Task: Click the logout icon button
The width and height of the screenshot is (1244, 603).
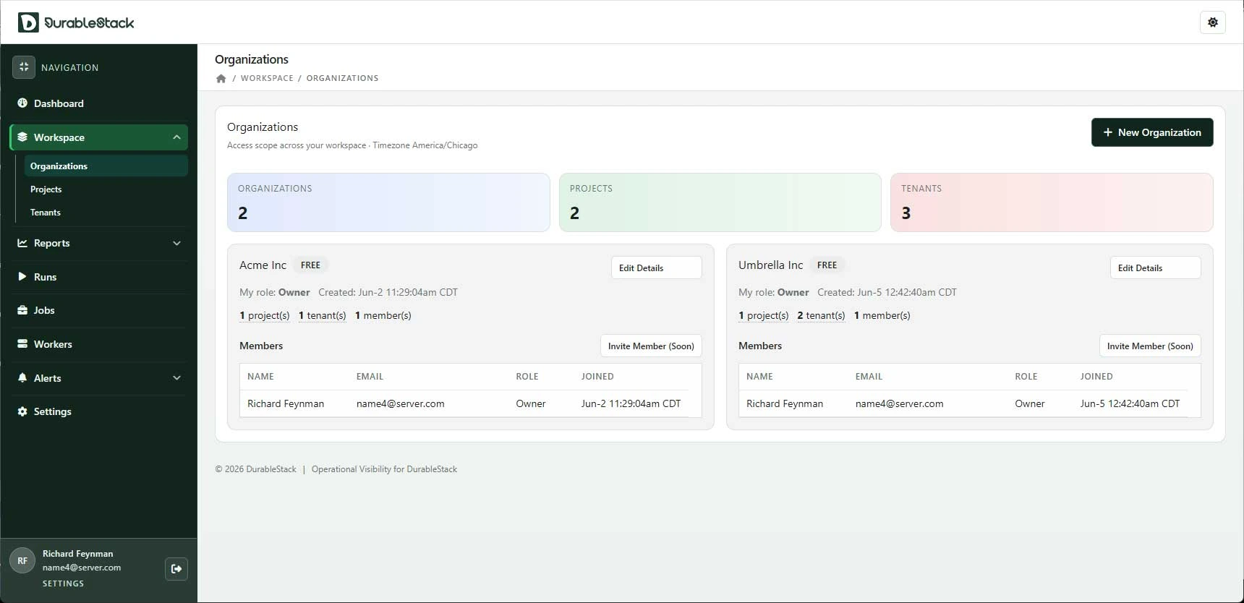Action: [x=176, y=568]
